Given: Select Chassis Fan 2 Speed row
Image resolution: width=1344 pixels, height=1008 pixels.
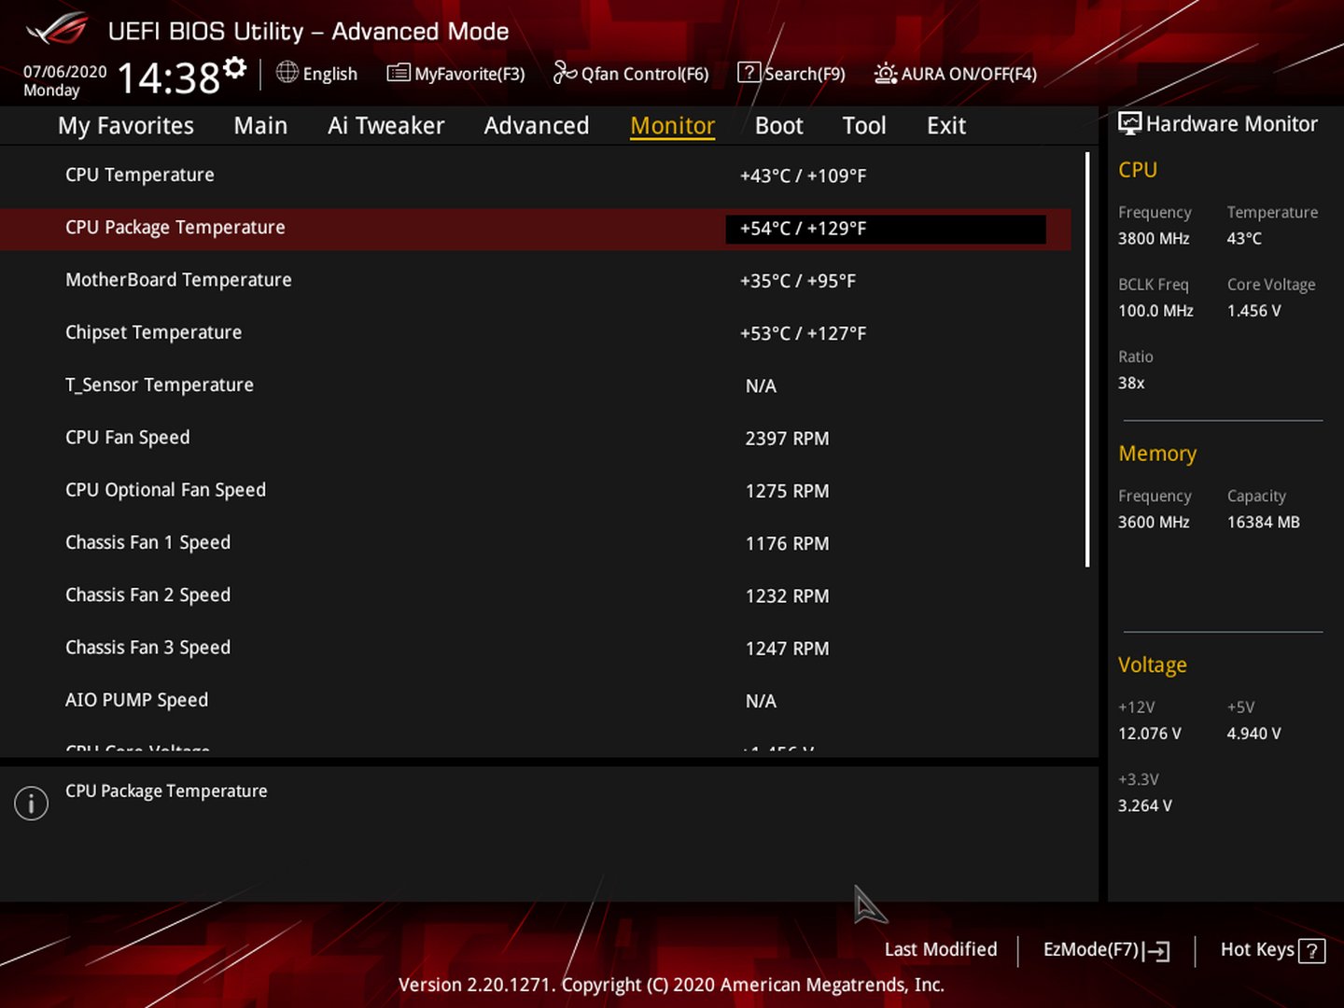Looking at the screenshot, I should point(536,595).
